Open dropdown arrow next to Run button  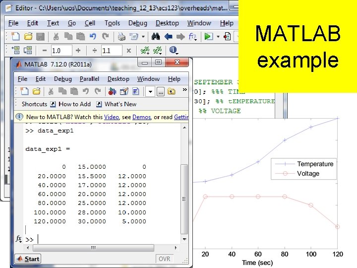218,37
